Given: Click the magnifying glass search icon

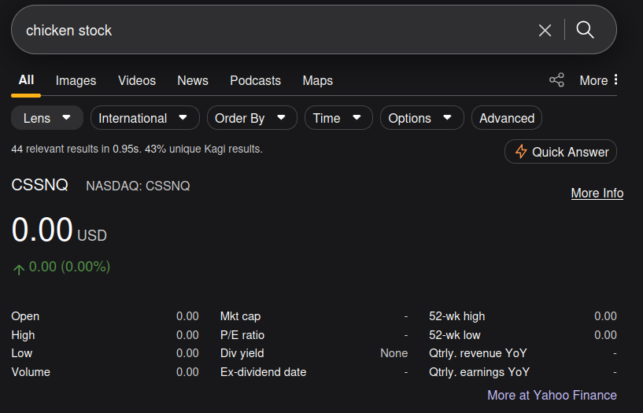Looking at the screenshot, I should pyautogui.click(x=585, y=30).
